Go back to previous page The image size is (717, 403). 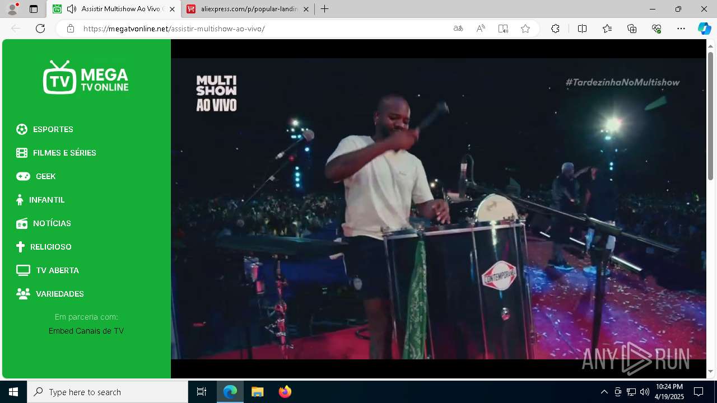click(x=16, y=29)
